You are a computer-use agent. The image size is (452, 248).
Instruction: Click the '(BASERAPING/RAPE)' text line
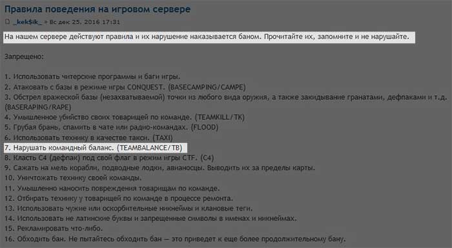[x=37, y=108]
